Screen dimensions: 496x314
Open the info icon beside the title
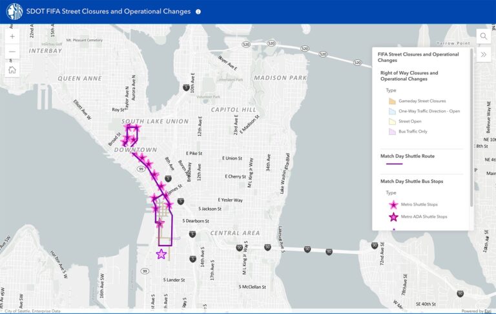[x=198, y=12]
